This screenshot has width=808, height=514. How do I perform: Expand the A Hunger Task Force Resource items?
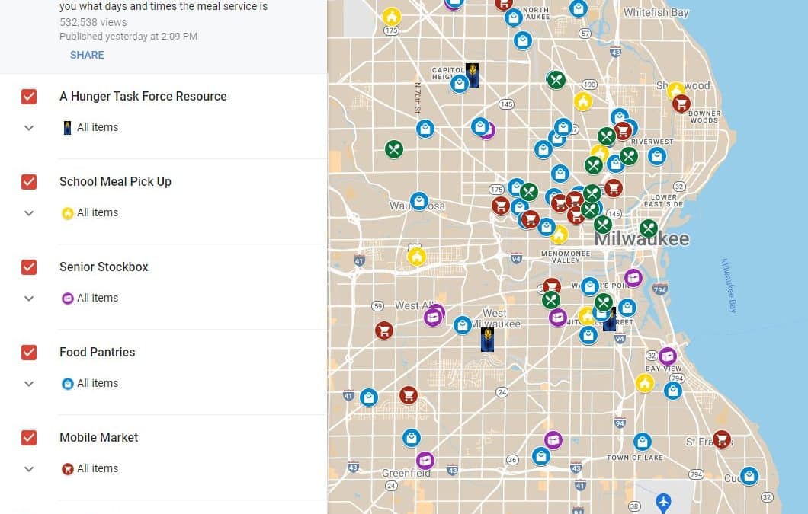coord(29,128)
